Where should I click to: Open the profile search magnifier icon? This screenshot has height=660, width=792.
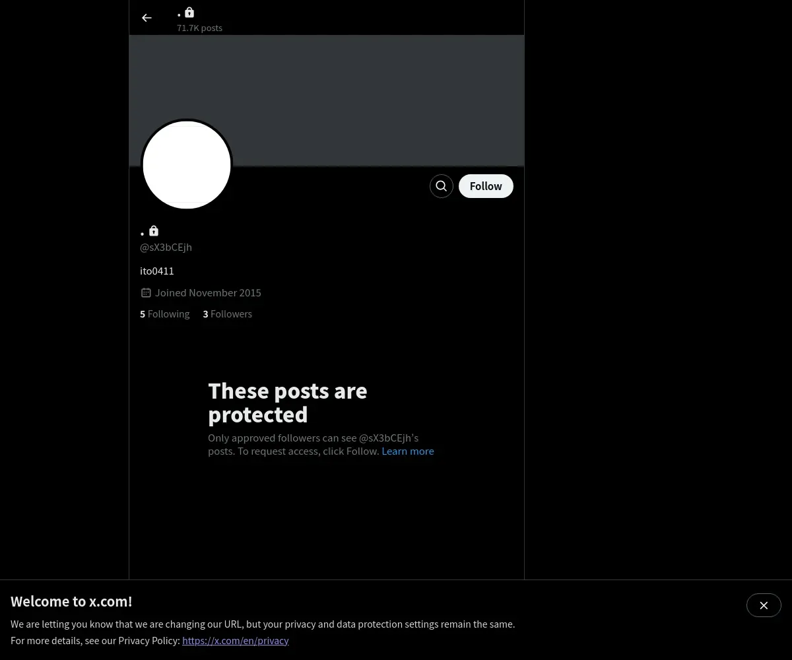(442, 186)
